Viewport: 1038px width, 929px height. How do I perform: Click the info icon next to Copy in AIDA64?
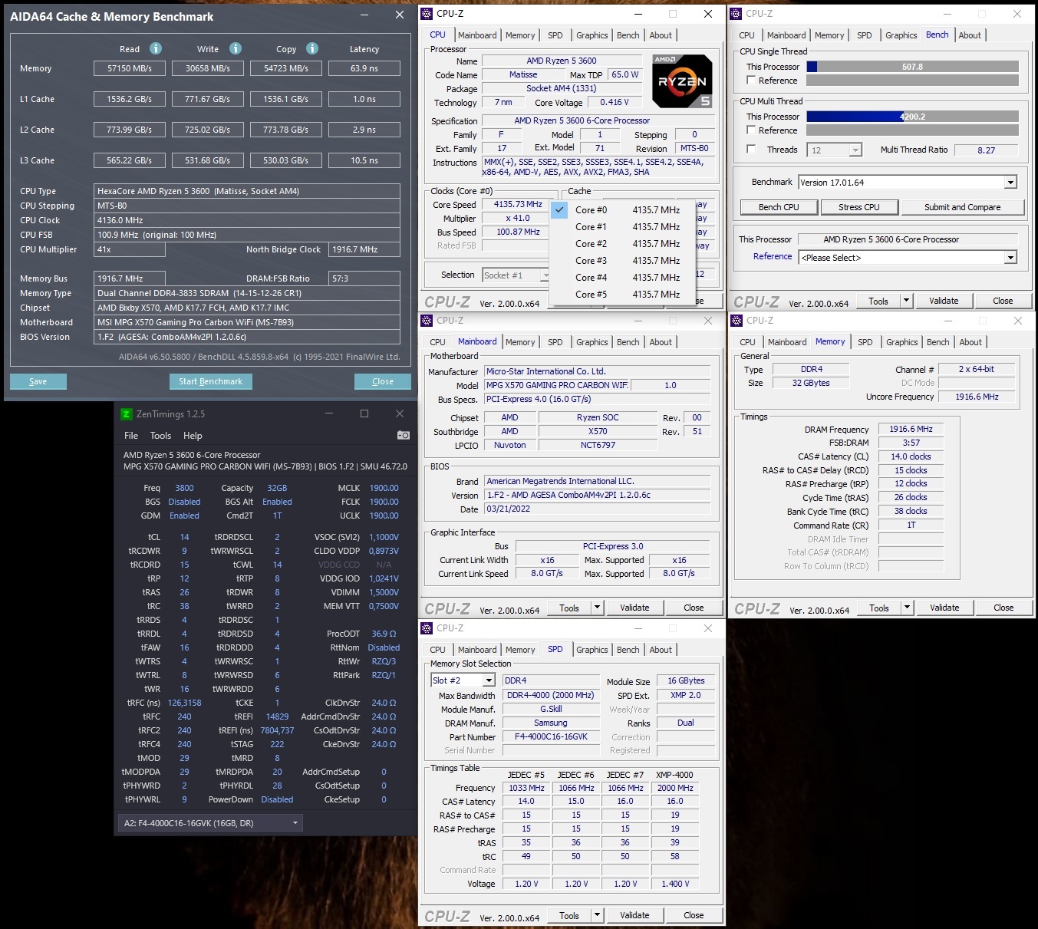coord(312,48)
